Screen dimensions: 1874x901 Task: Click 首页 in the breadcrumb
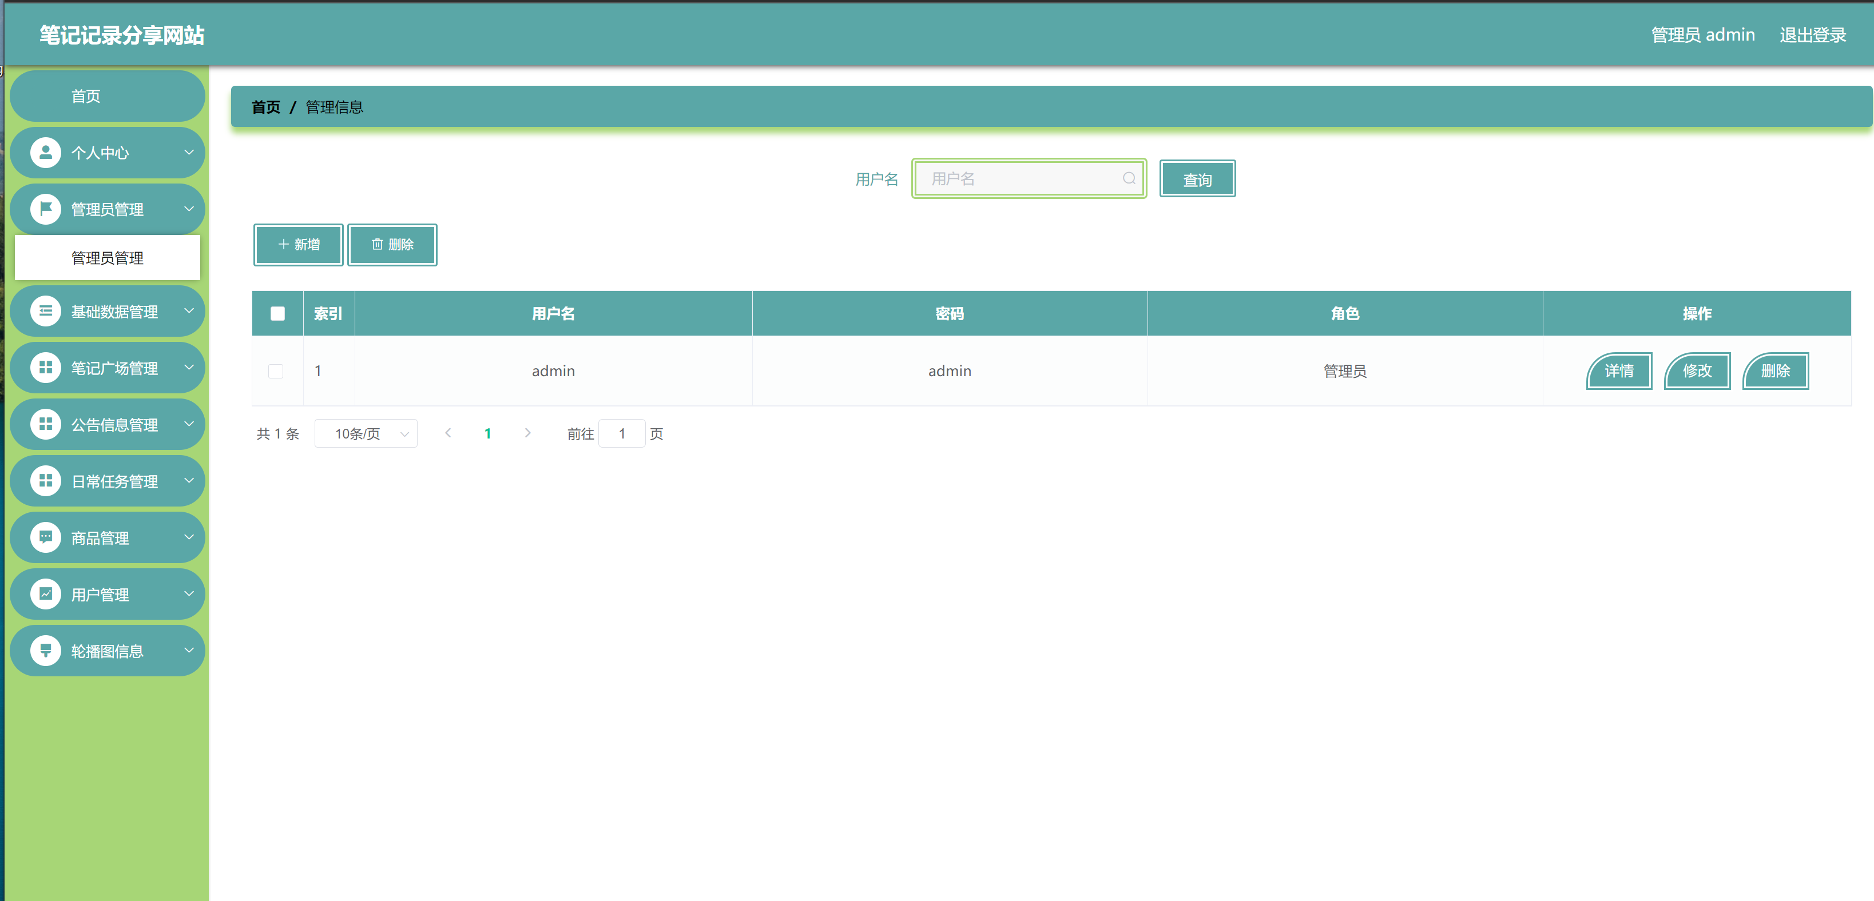265,107
